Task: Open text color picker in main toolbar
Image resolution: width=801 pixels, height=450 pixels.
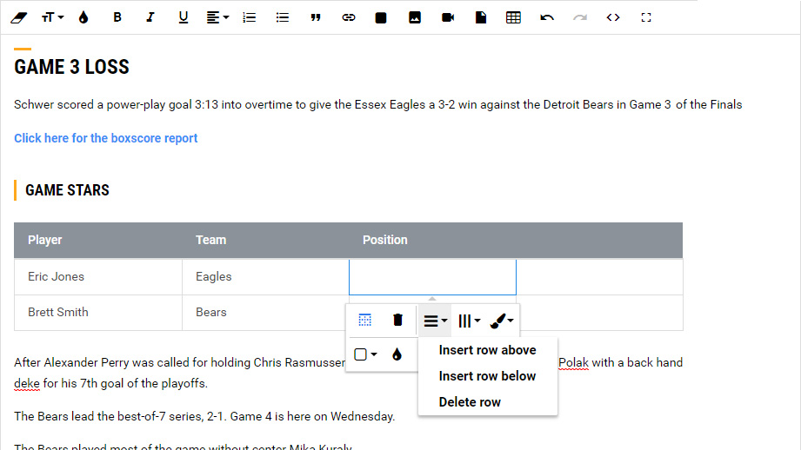Action: pyautogui.click(x=83, y=17)
